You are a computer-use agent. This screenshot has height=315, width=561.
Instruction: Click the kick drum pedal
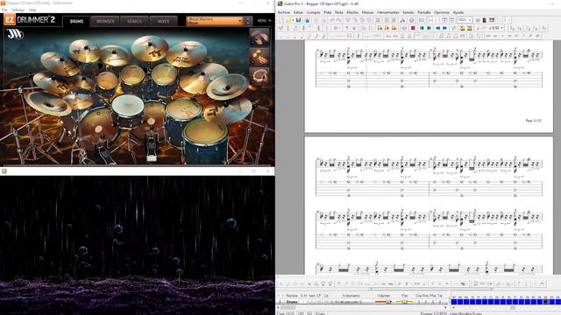(152, 146)
